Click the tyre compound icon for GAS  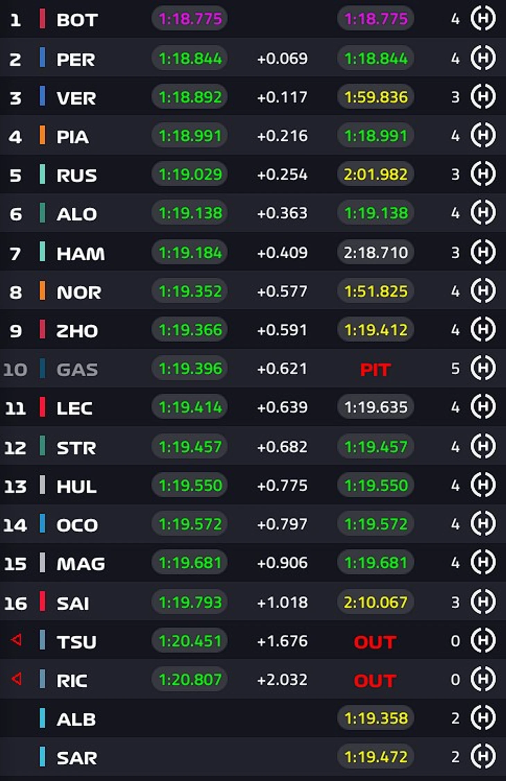click(483, 368)
